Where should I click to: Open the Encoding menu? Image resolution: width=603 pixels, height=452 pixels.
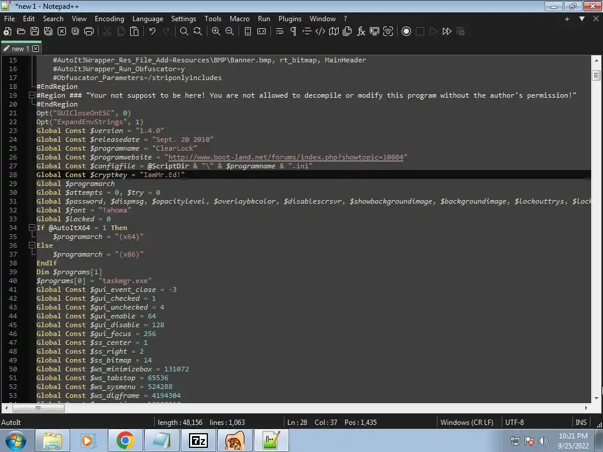(x=110, y=18)
